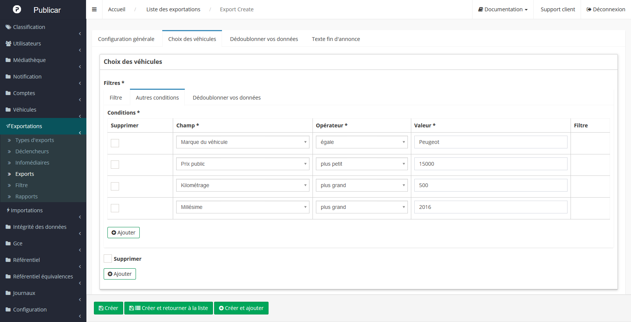Open the 'égale' operator dropdown
631x322 pixels.
[x=362, y=142]
